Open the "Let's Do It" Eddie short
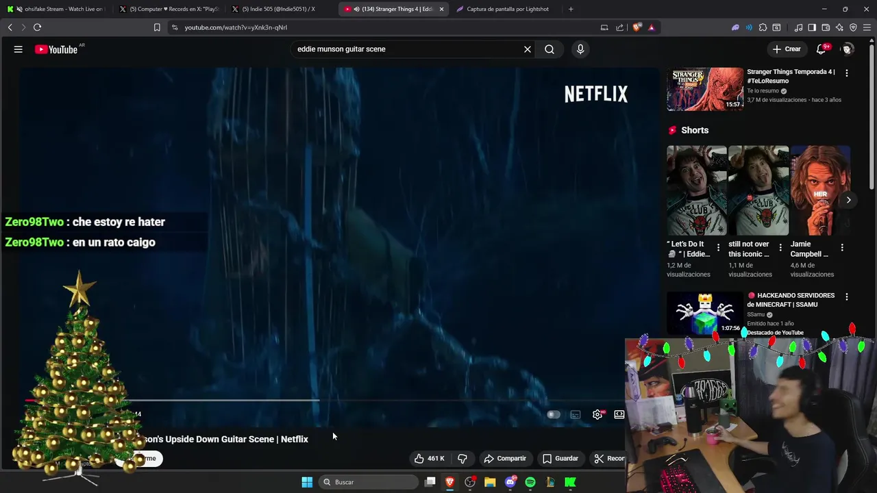The width and height of the screenshot is (877, 493). point(697,190)
